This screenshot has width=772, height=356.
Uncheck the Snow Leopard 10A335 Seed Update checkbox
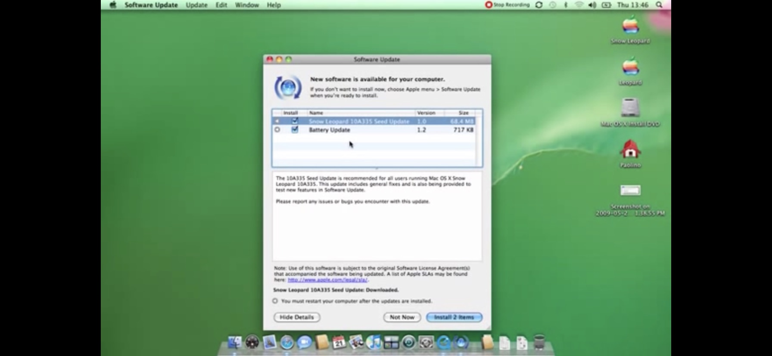[295, 121]
